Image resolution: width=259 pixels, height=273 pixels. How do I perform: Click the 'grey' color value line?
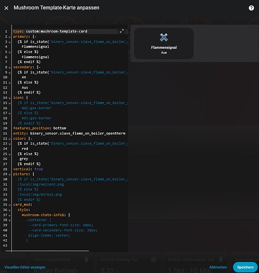click(24, 159)
